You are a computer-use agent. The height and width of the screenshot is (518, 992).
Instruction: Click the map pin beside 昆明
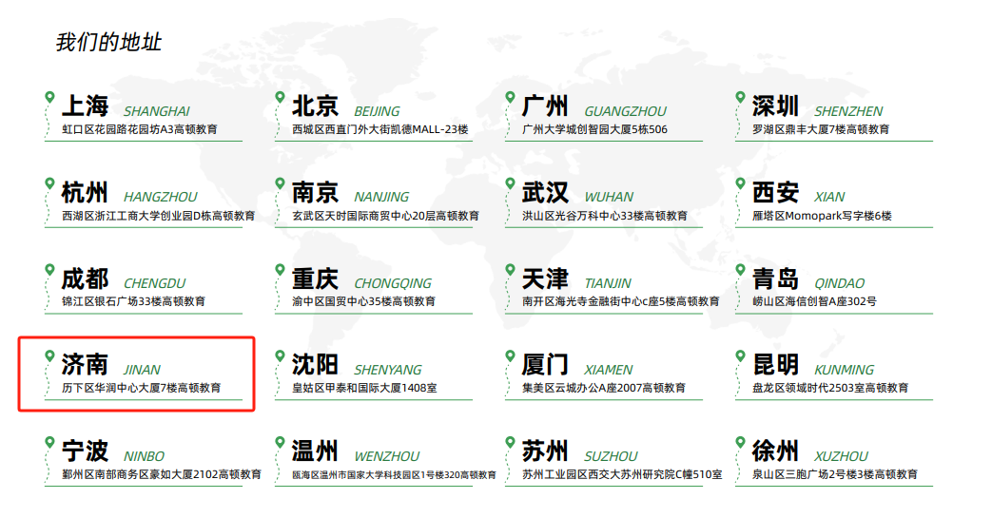point(740,356)
